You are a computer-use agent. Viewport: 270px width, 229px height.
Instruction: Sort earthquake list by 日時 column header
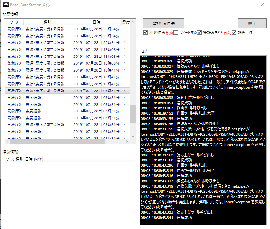coord(96,22)
